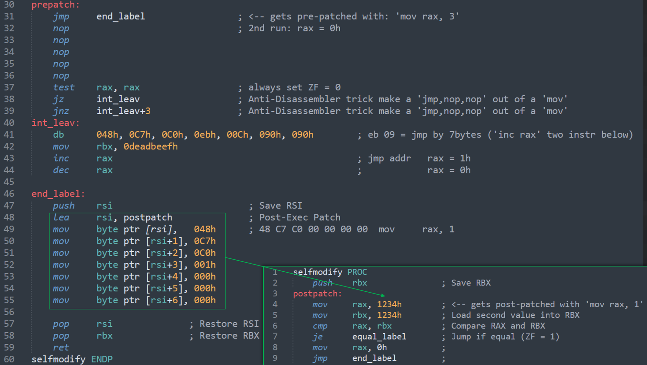The height and width of the screenshot is (365, 647).
Task: Click int_leav target of jz instruction
Action: click(118, 99)
